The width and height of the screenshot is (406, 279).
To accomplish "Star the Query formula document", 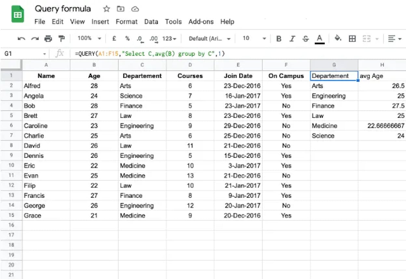I will [106, 9].
